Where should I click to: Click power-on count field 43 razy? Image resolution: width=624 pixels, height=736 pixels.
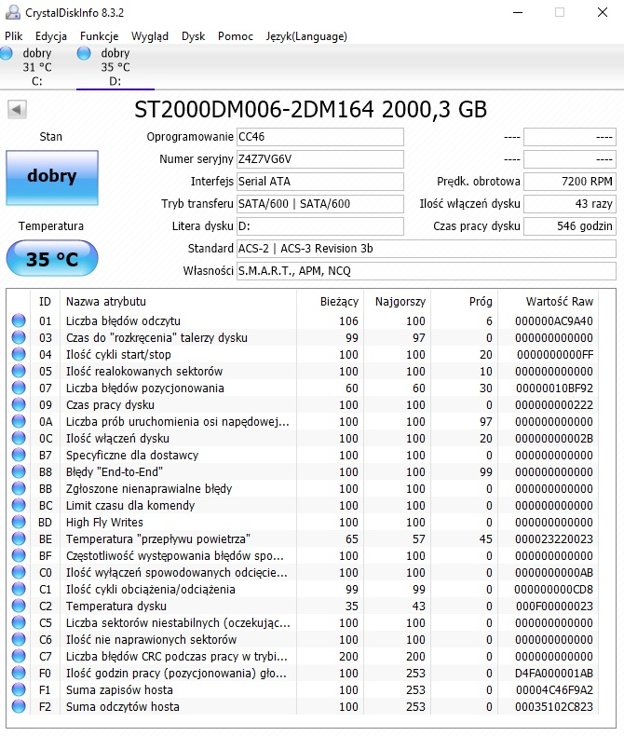pos(570,204)
